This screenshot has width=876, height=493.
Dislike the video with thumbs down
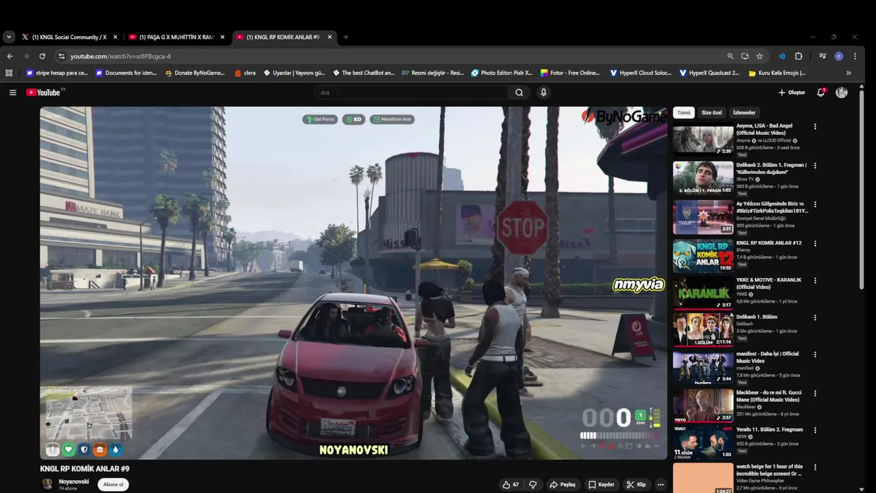[533, 484]
